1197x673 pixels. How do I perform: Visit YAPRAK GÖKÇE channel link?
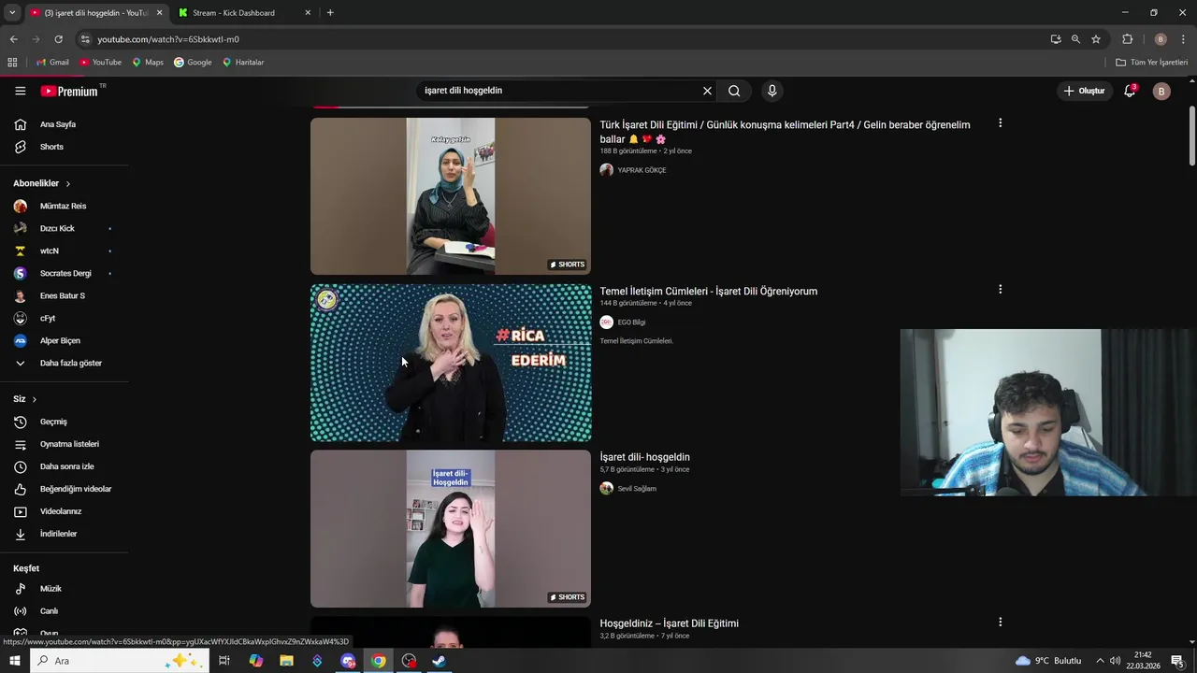(642, 170)
